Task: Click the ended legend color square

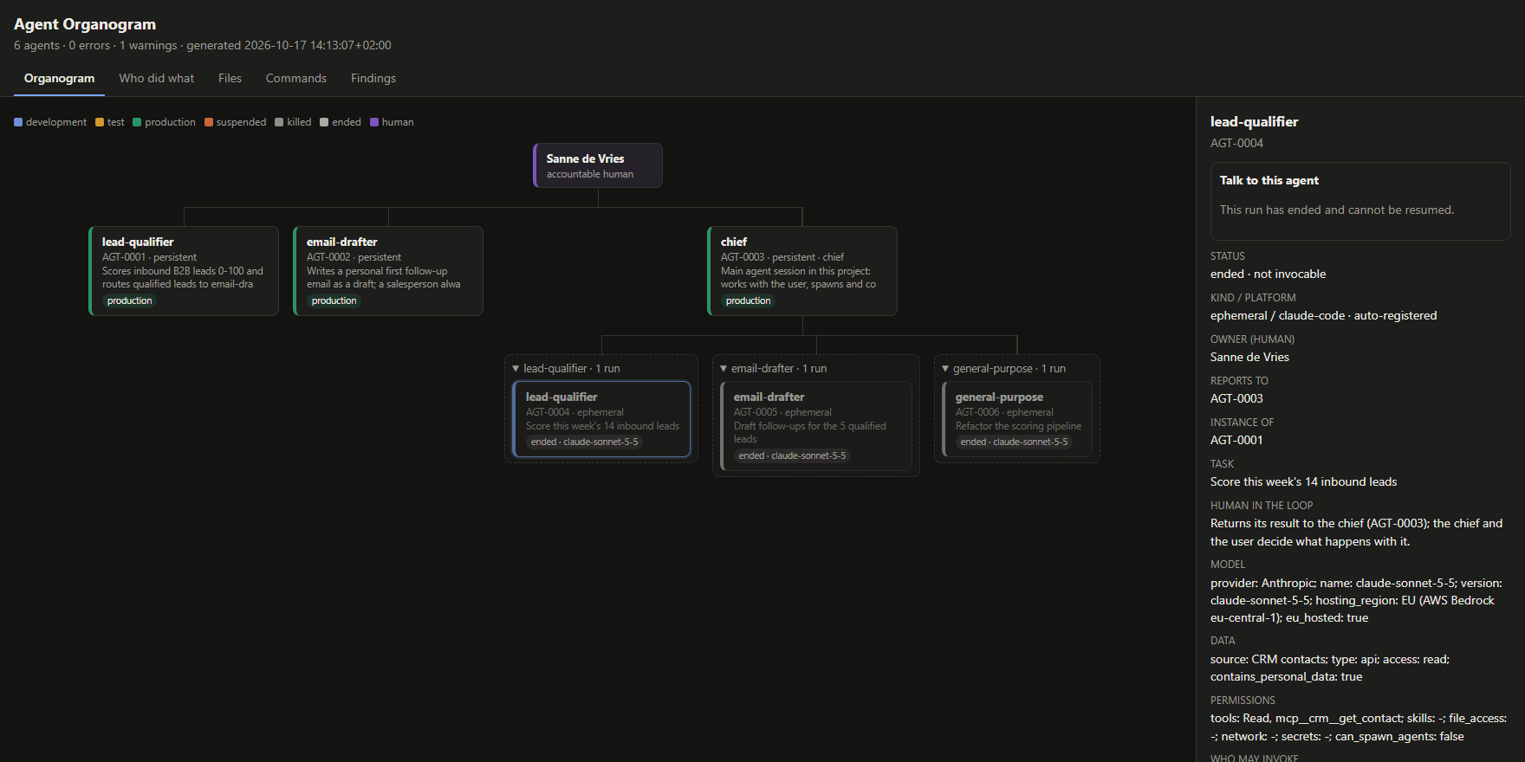Action: pos(324,122)
